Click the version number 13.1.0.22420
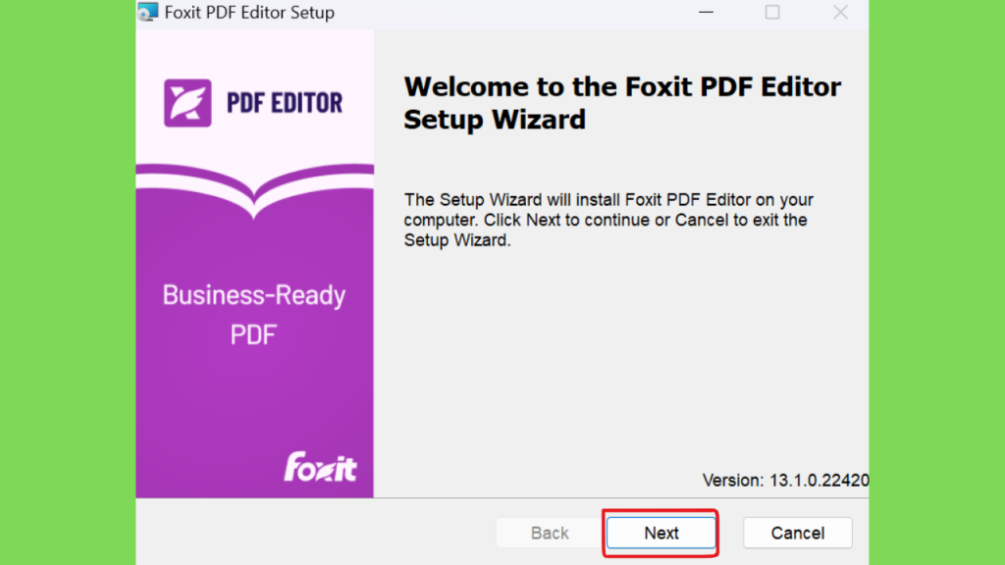 click(820, 480)
